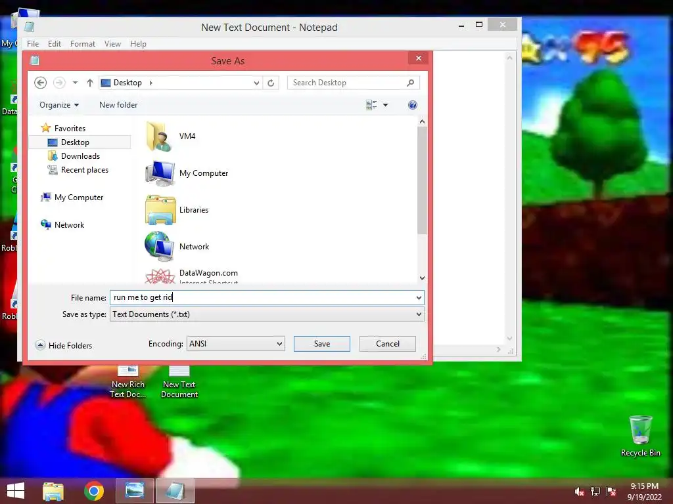Switch to the picture viewer taskbar app
Screen dimensions: 673x504
point(135,491)
